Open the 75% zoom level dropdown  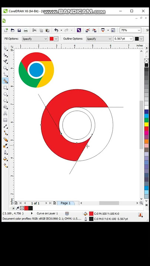point(139,30)
